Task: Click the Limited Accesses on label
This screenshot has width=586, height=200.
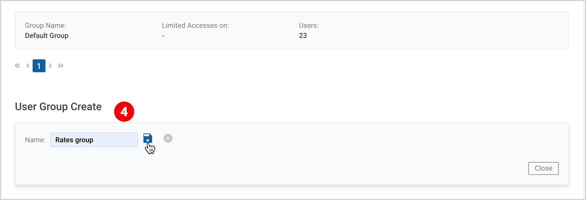Action: 195,25
